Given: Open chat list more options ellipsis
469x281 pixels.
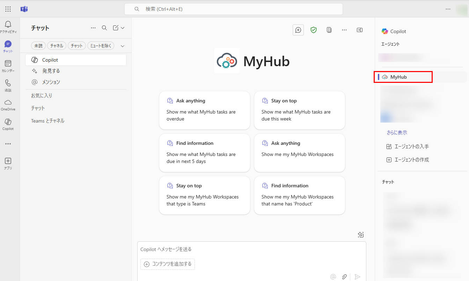Looking at the screenshot, I should pos(93,28).
